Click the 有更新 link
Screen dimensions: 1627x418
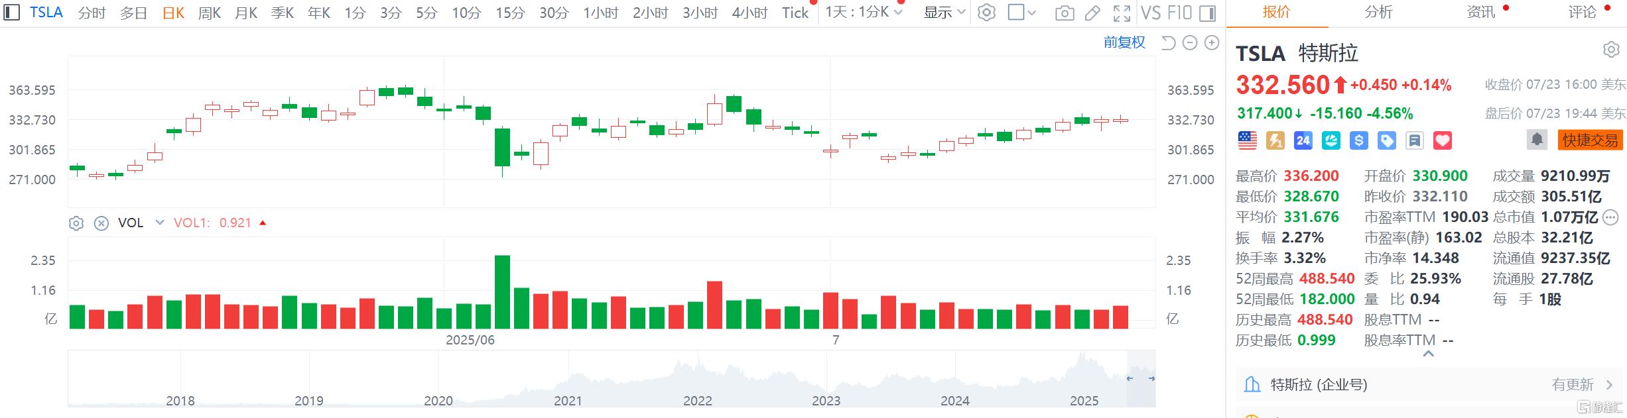pos(1572,385)
